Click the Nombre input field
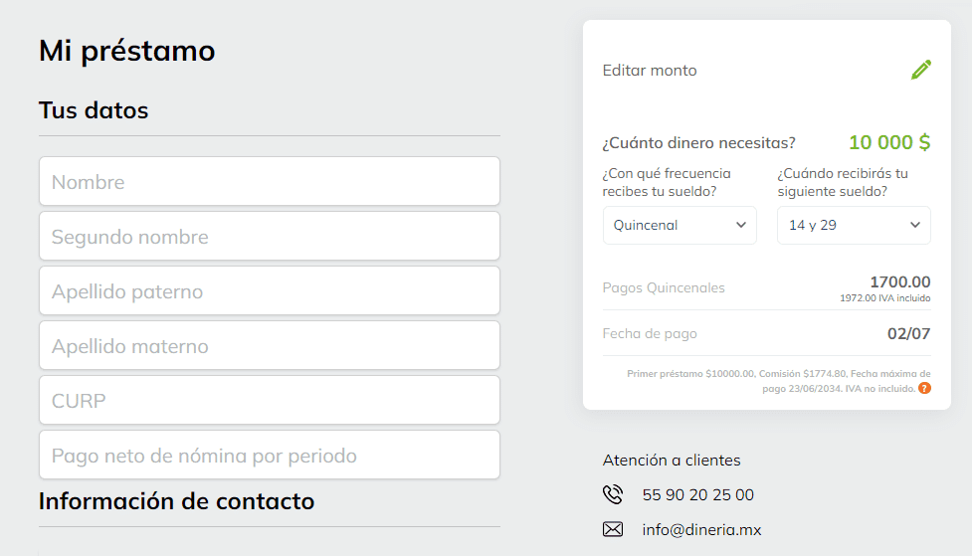The height and width of the screenshot is (556, 972). [x=270, y=182]
